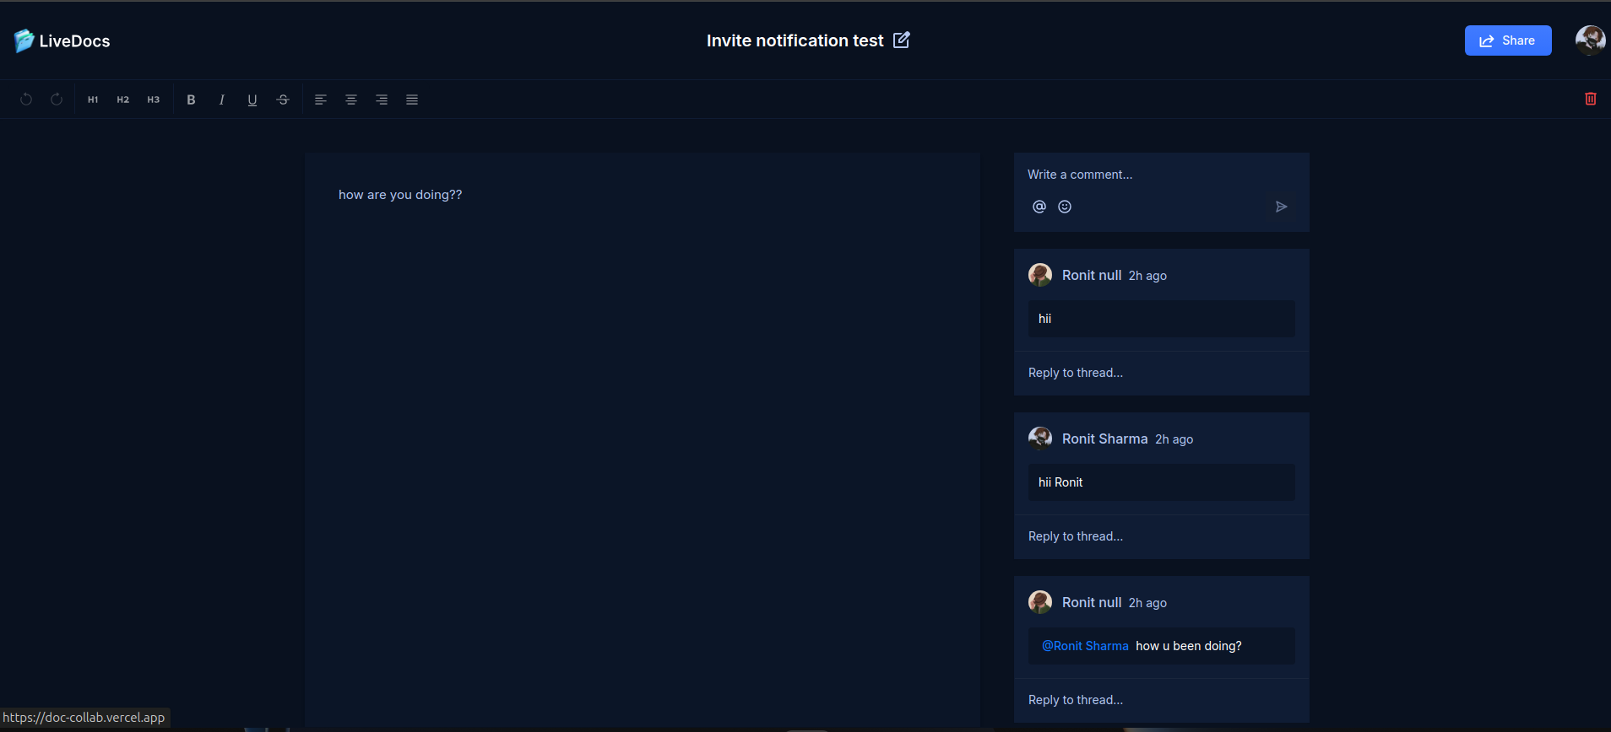Toggle bold formatting
Viewport: 1611px width, 732px height.
tap(191, 100)
